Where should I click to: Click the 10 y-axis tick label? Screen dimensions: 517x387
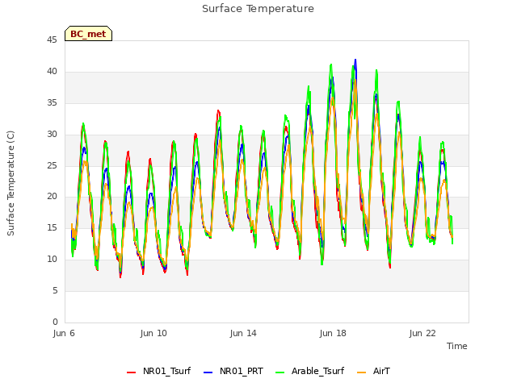[x=52, y=260]
